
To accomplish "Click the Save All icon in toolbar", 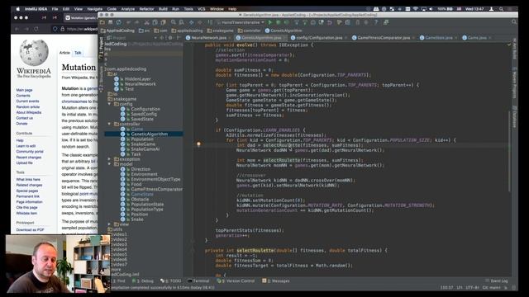I will [x=110, y=22].
